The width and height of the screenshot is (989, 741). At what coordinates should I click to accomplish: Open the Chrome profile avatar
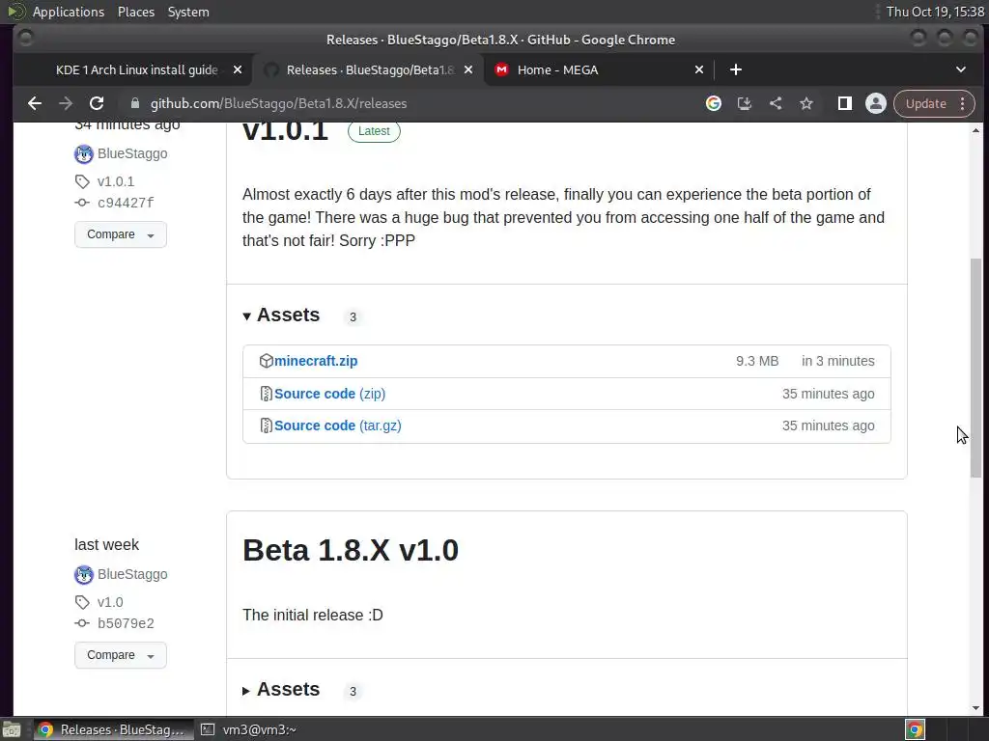point(875,103)
